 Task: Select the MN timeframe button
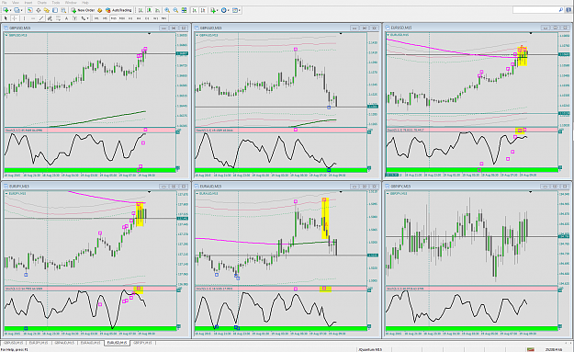(x=164, y=18)
